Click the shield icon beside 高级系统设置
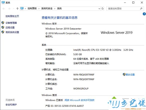Viewport: 146px width, 110px height. (x=3, y=32)
